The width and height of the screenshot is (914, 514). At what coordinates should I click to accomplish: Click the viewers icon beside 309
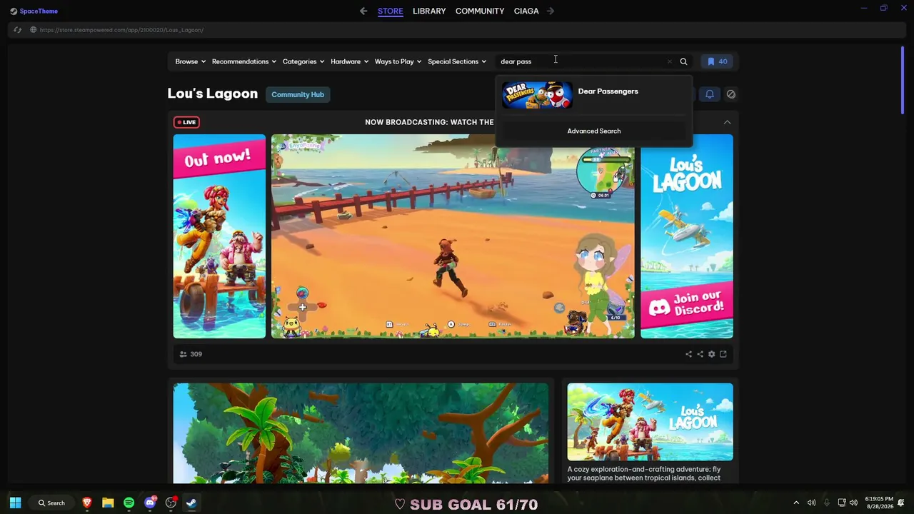coord(183,354)
